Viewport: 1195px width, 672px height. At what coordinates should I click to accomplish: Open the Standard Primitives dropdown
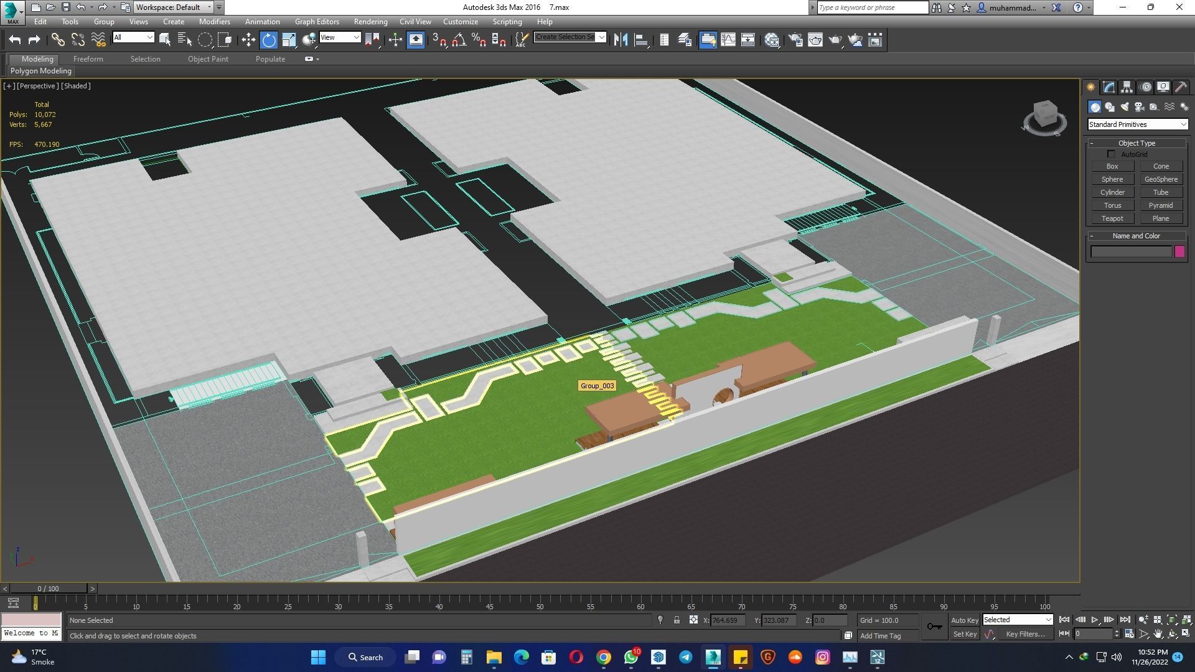[x=1183, y=124]
